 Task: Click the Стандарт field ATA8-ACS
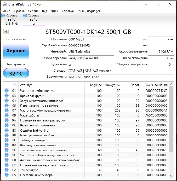pyautogui.click(x=121, y=71)
